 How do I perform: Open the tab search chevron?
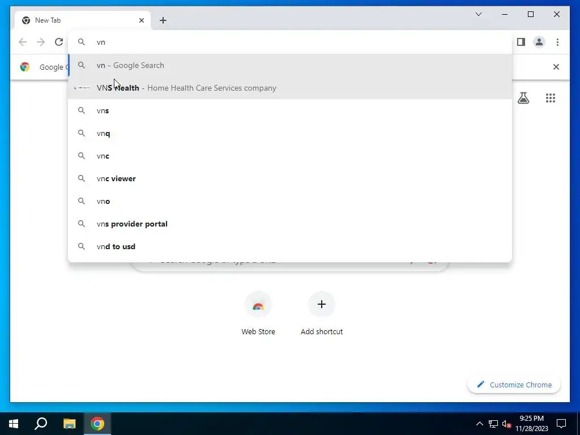478,14
